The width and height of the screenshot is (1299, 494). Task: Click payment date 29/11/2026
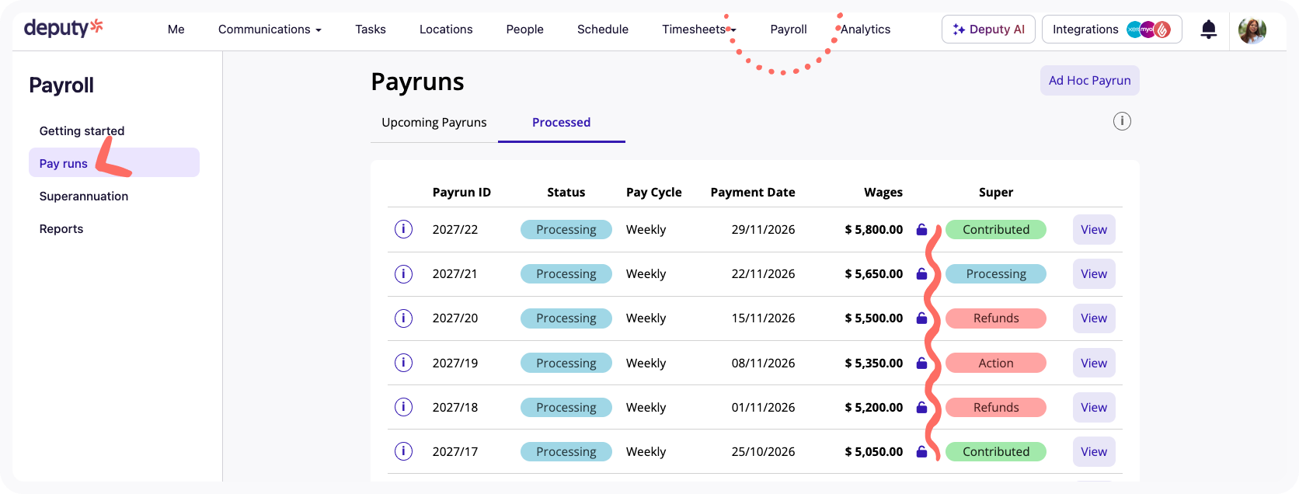[x=763, y=230]
